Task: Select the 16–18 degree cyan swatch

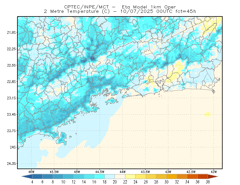Action: coord(99,176)
